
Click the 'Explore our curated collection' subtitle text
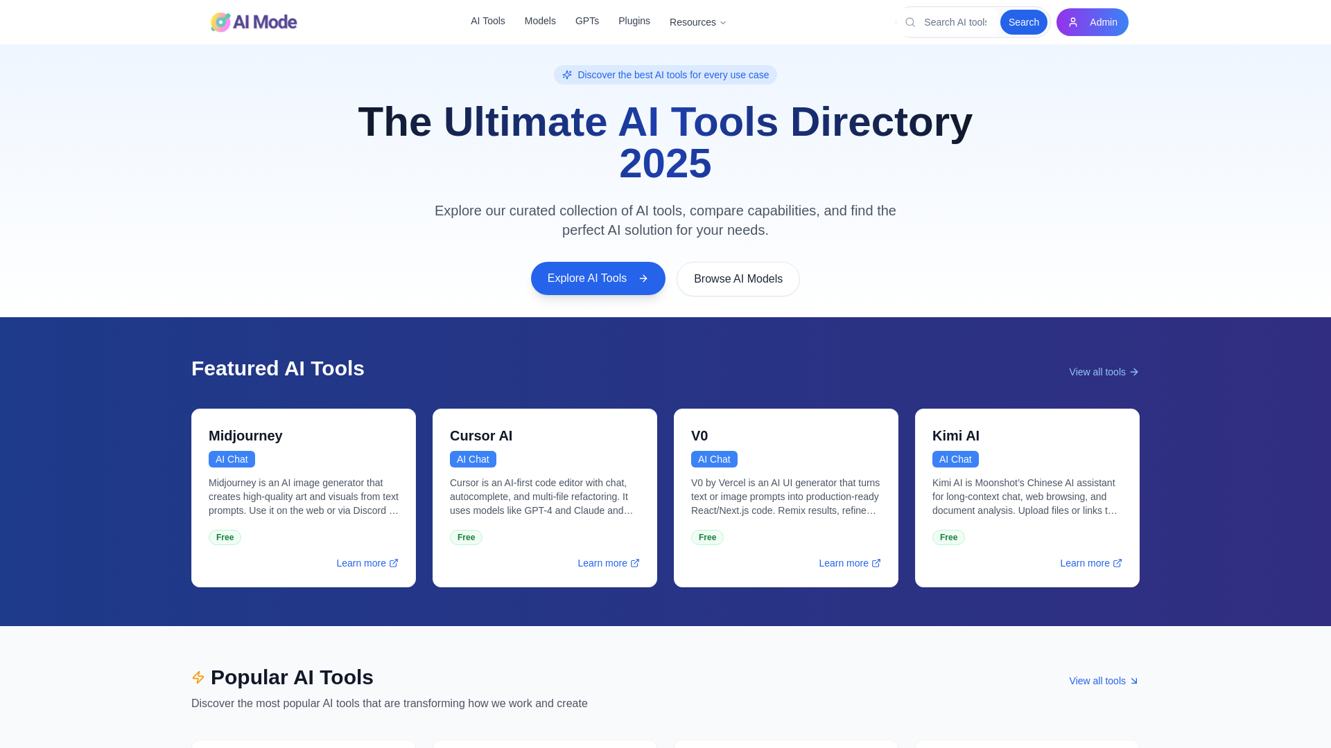tap(665, 220)
